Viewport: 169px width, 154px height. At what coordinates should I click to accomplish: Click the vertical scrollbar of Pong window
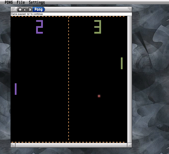pos(130,80)
